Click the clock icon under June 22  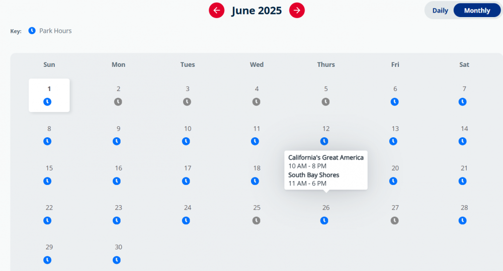[x=47, y=220]
